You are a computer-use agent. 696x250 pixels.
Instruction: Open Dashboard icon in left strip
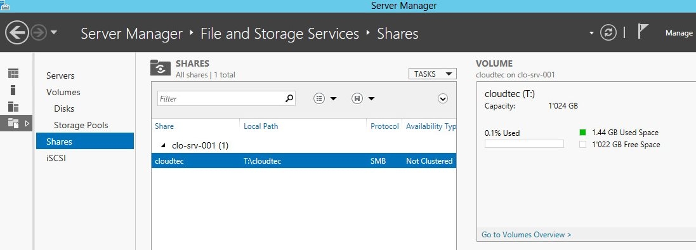point(13,74)
